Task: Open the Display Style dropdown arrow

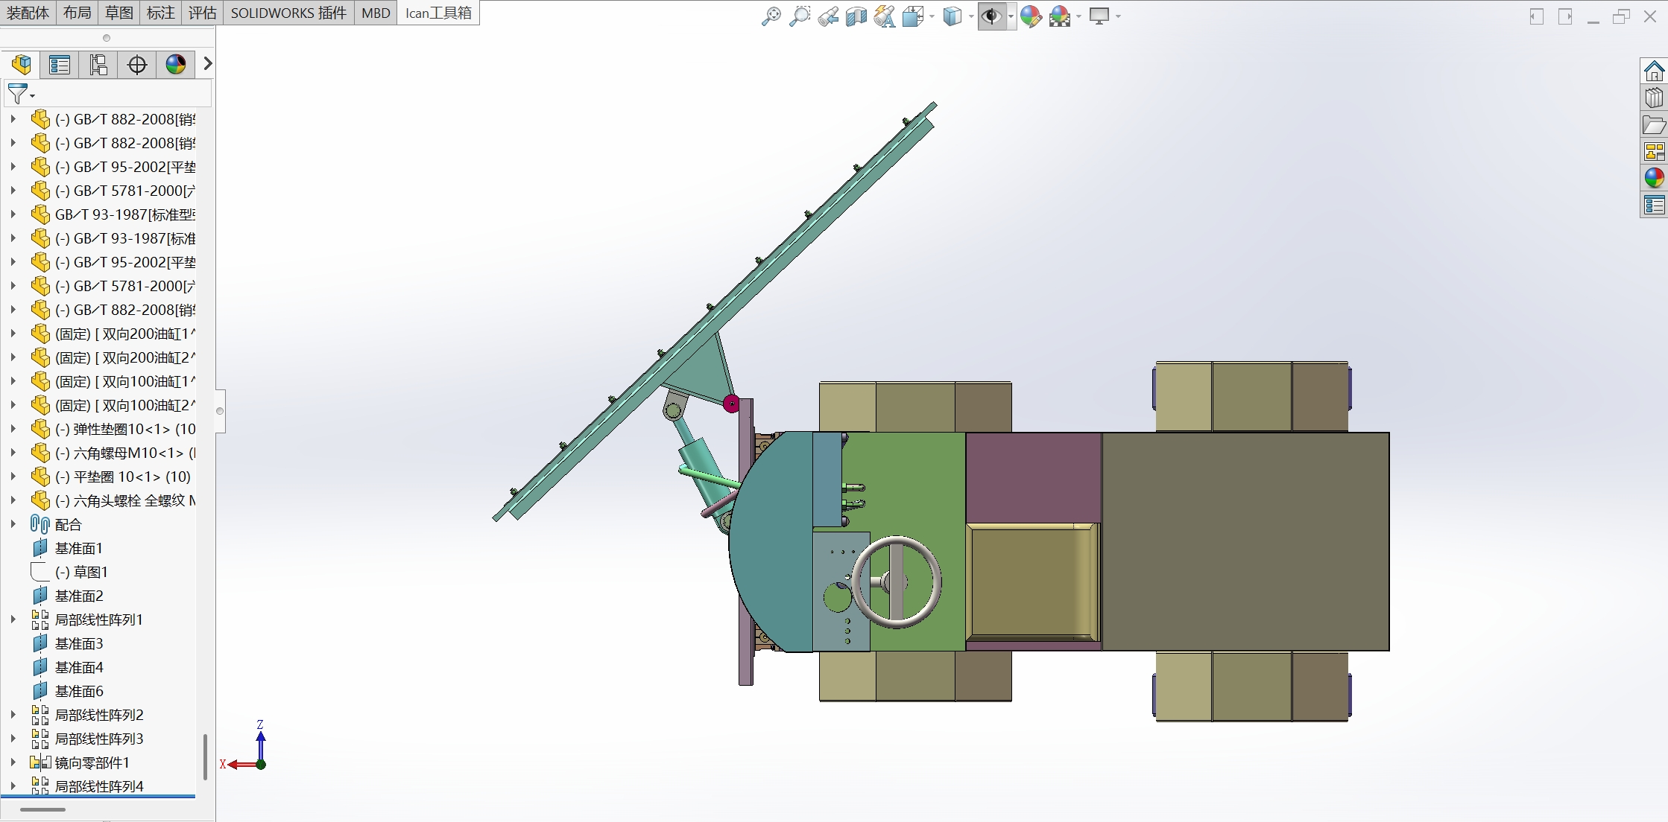Action: (x=971, y=16)
